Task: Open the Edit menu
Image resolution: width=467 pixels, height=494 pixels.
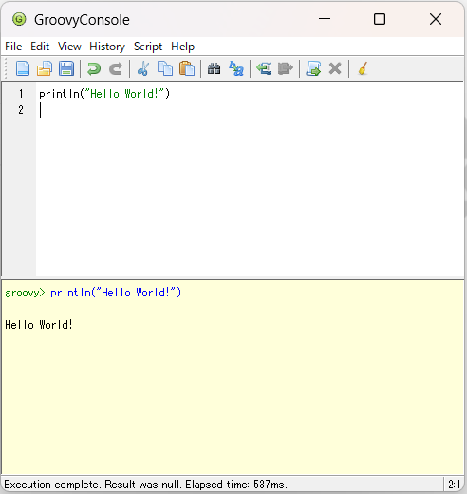Action: pos(40,47)
